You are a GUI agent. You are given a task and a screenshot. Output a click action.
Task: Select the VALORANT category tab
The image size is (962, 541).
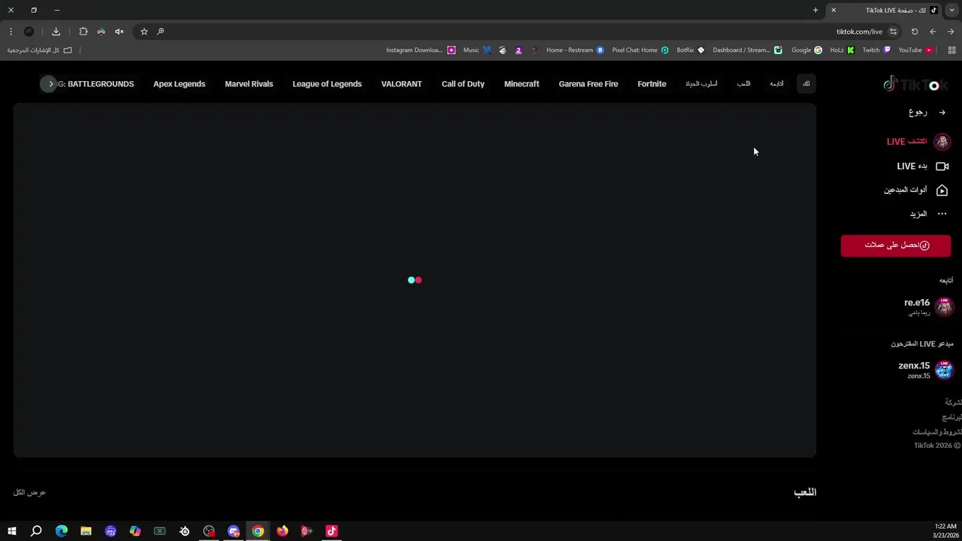pyautogui.click(x=401, y=84)
